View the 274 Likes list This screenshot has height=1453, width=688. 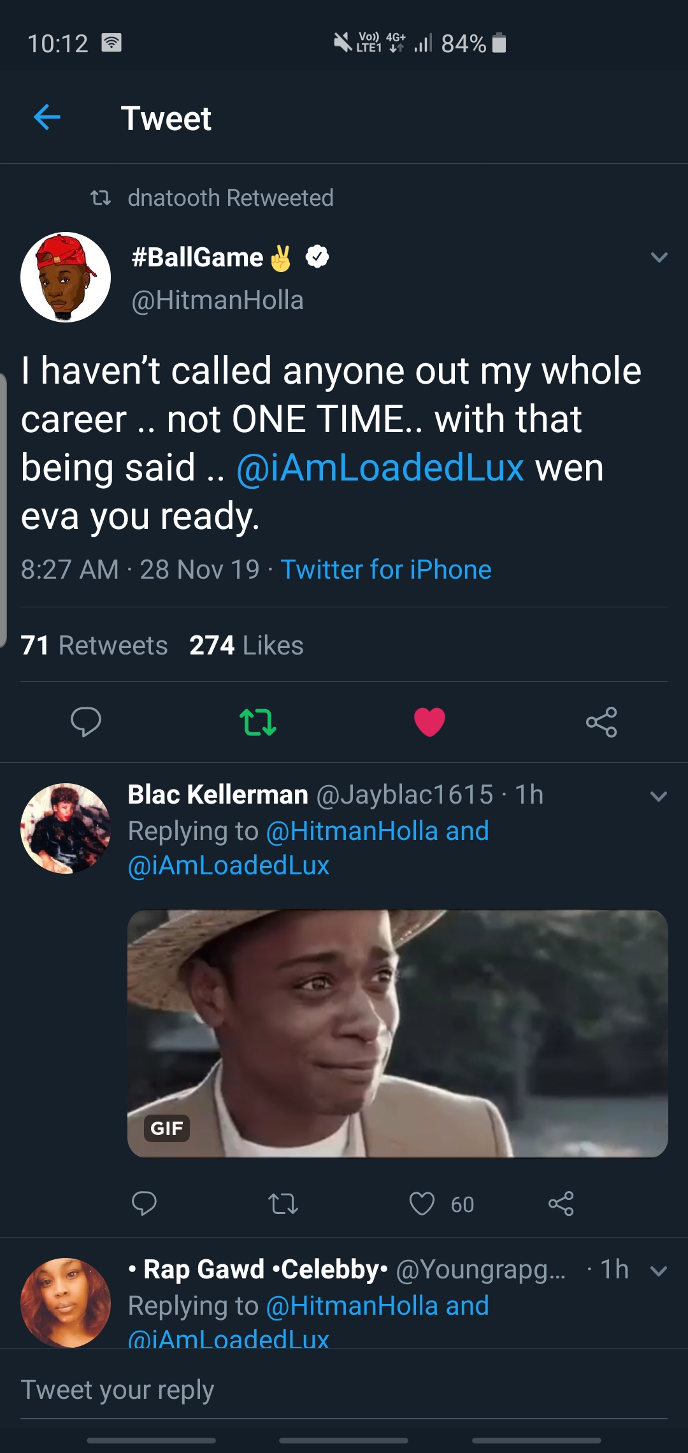coord(247,645)
